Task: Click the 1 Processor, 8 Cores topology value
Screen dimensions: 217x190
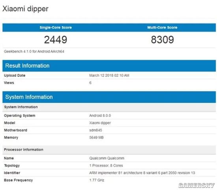Action: coord(106,165)
